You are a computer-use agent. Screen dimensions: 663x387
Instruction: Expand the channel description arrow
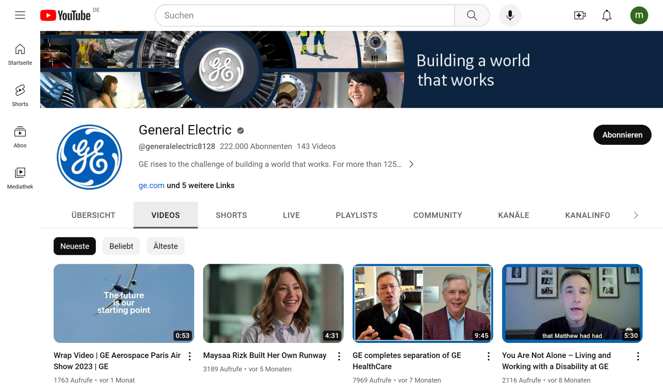(x=412, y=164)
